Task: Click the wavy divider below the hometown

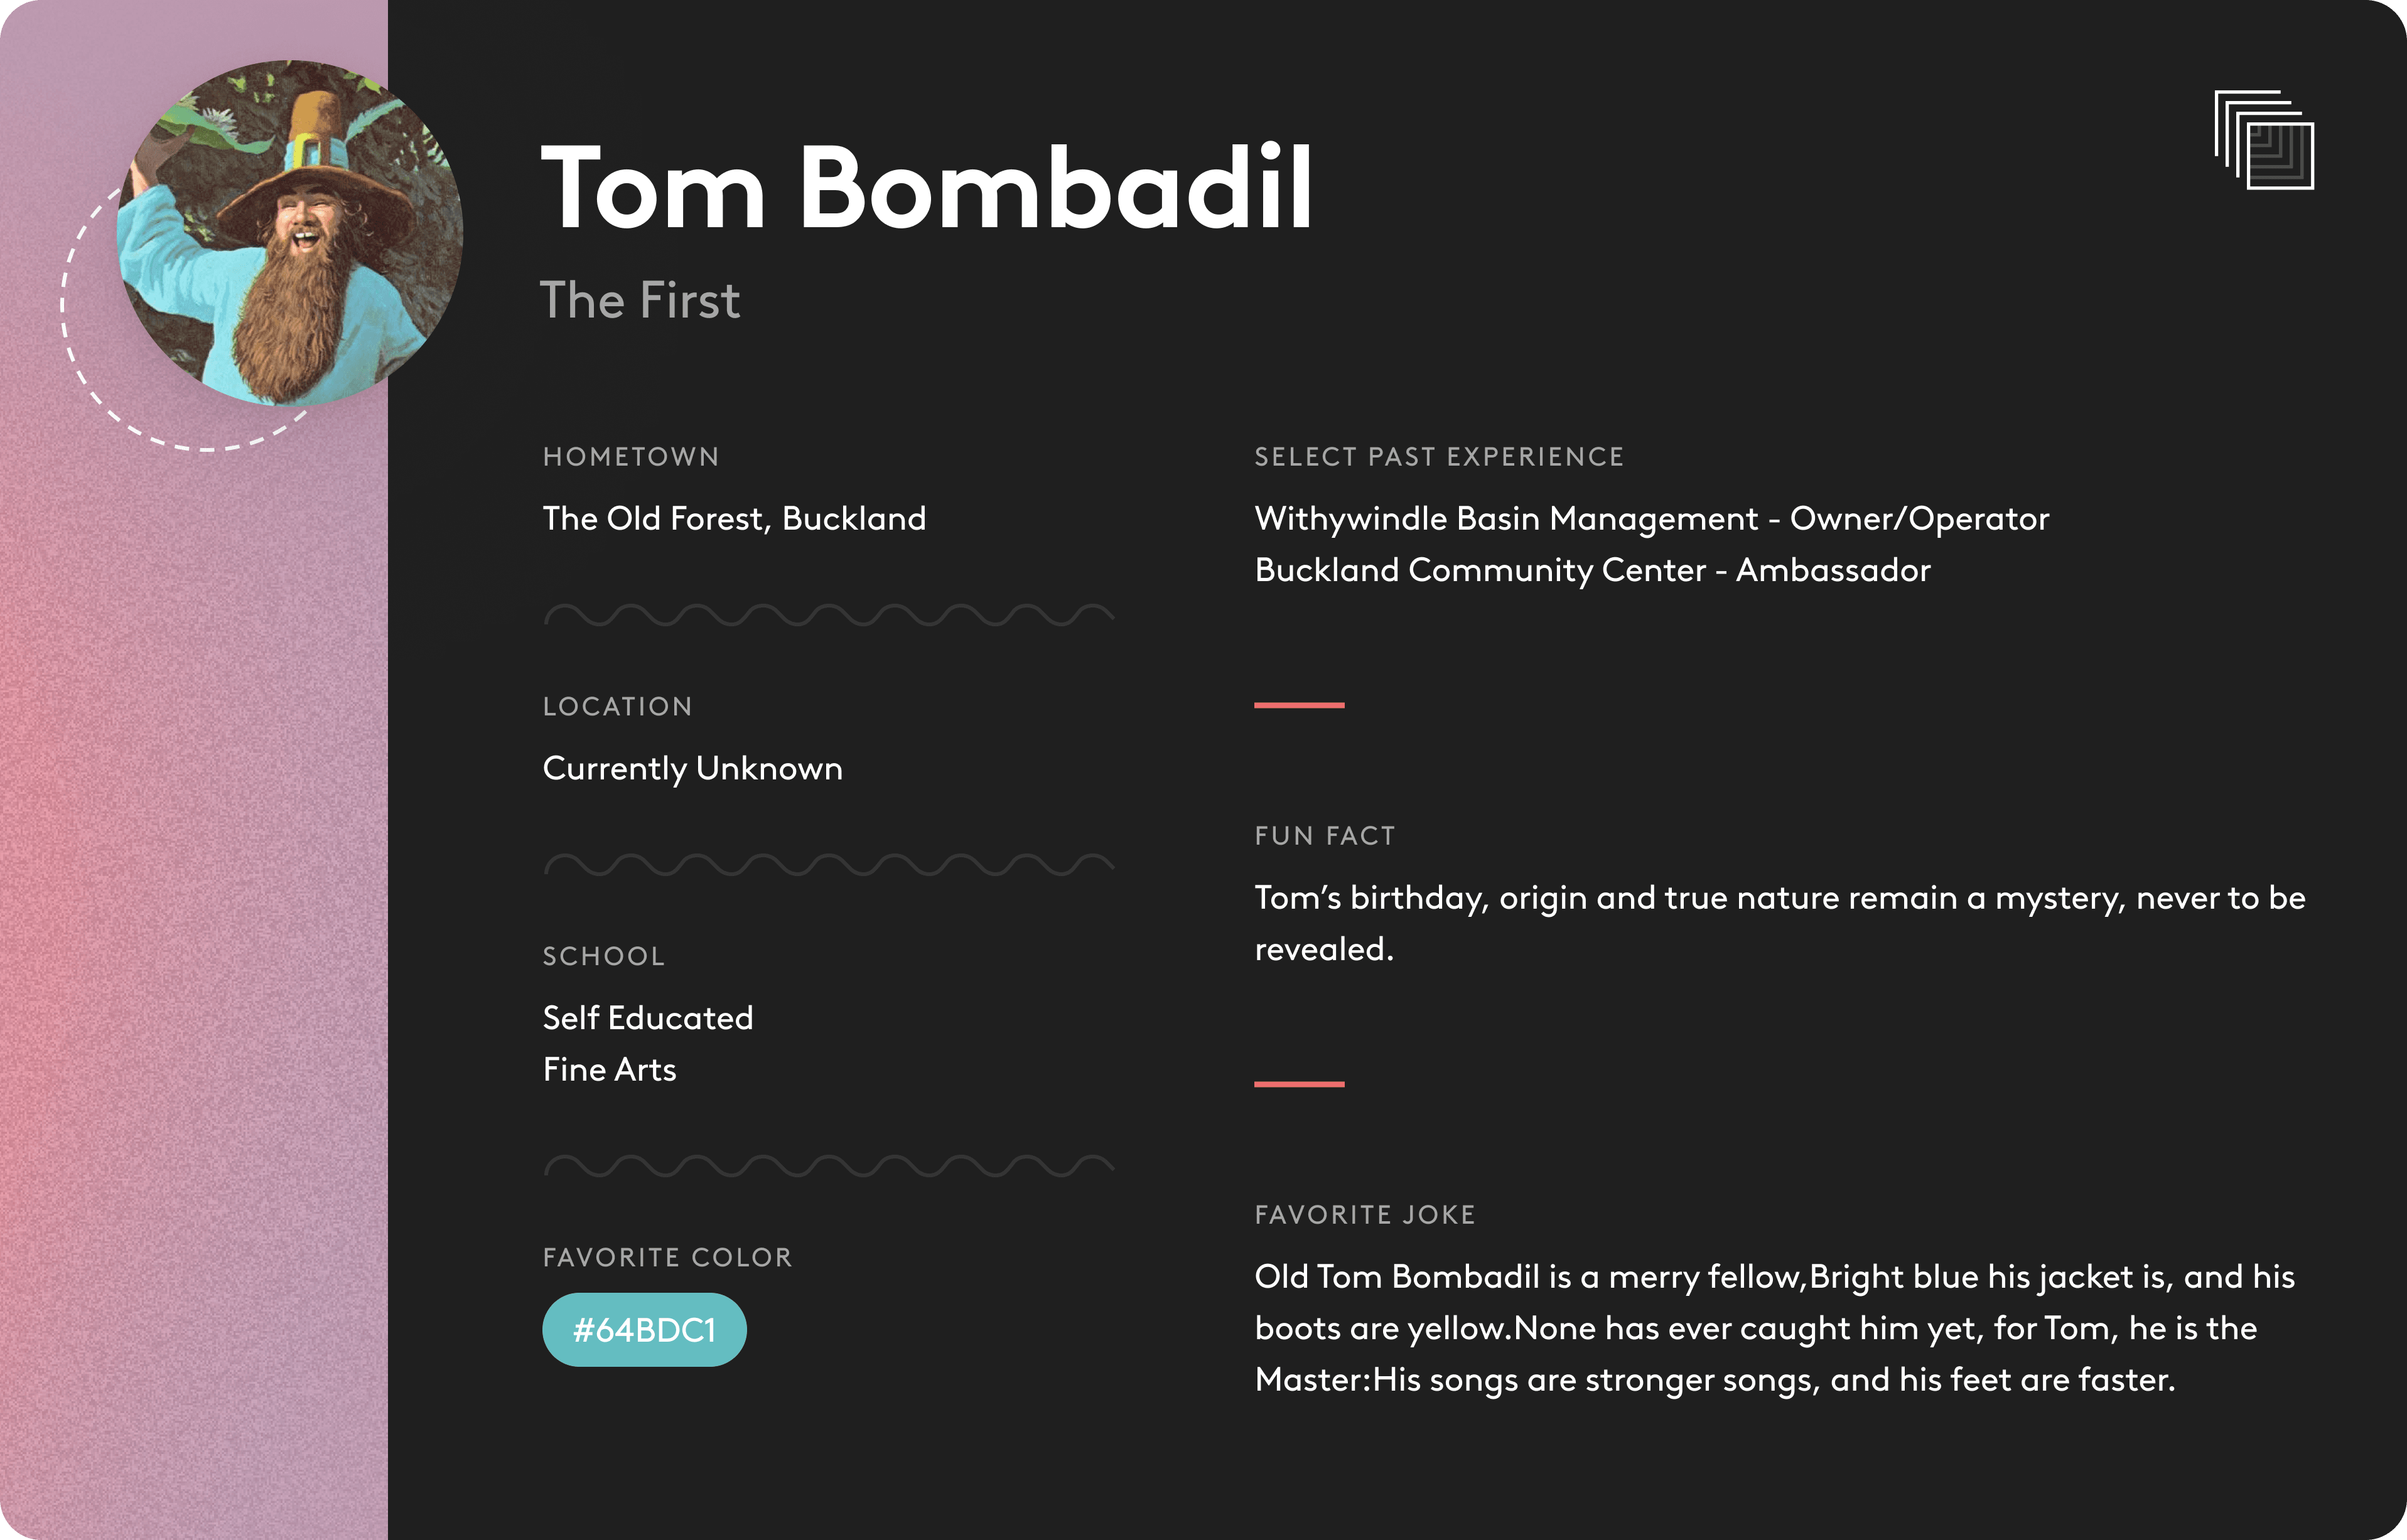Action: [x=828, y=614]
